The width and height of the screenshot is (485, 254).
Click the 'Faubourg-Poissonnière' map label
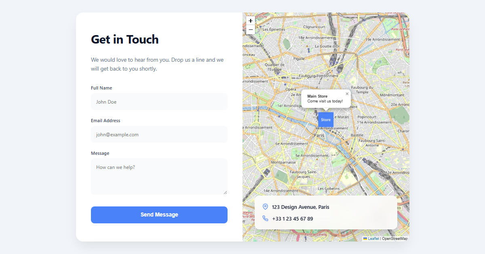(x=318, y=75)
